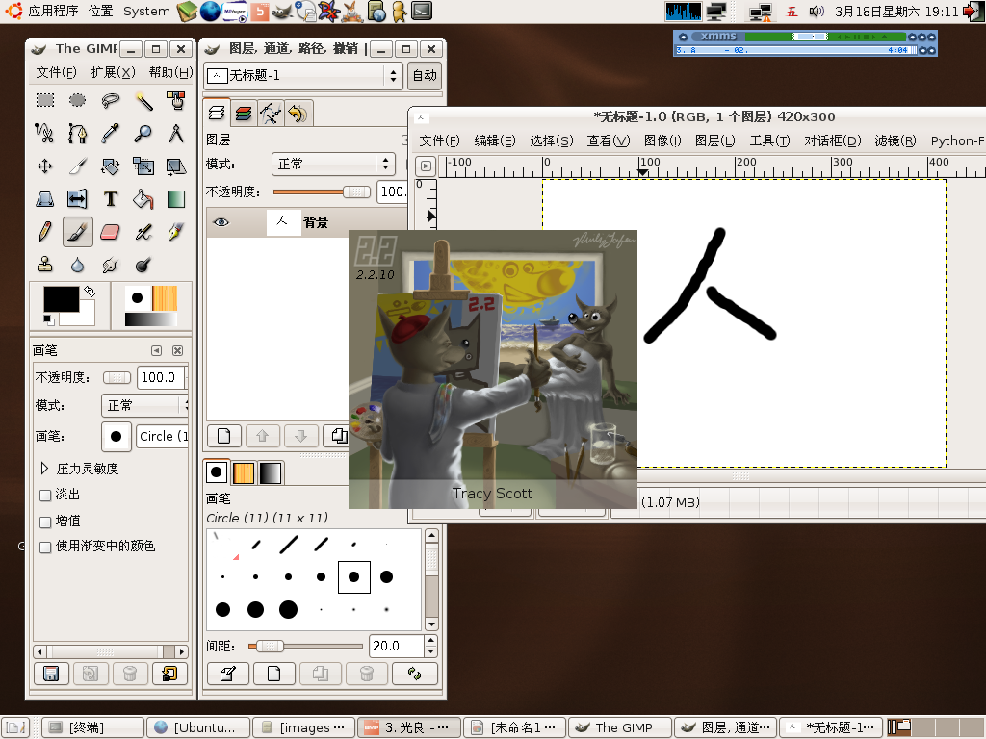Click the 自动 auto-follow toggle button
This screenshot has height=739, width=986.
(x=425, y=75)
